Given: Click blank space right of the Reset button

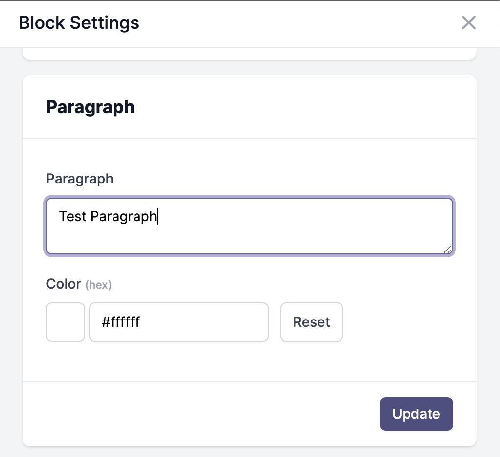Looking at the screenshot, I should tap(399, 322).
